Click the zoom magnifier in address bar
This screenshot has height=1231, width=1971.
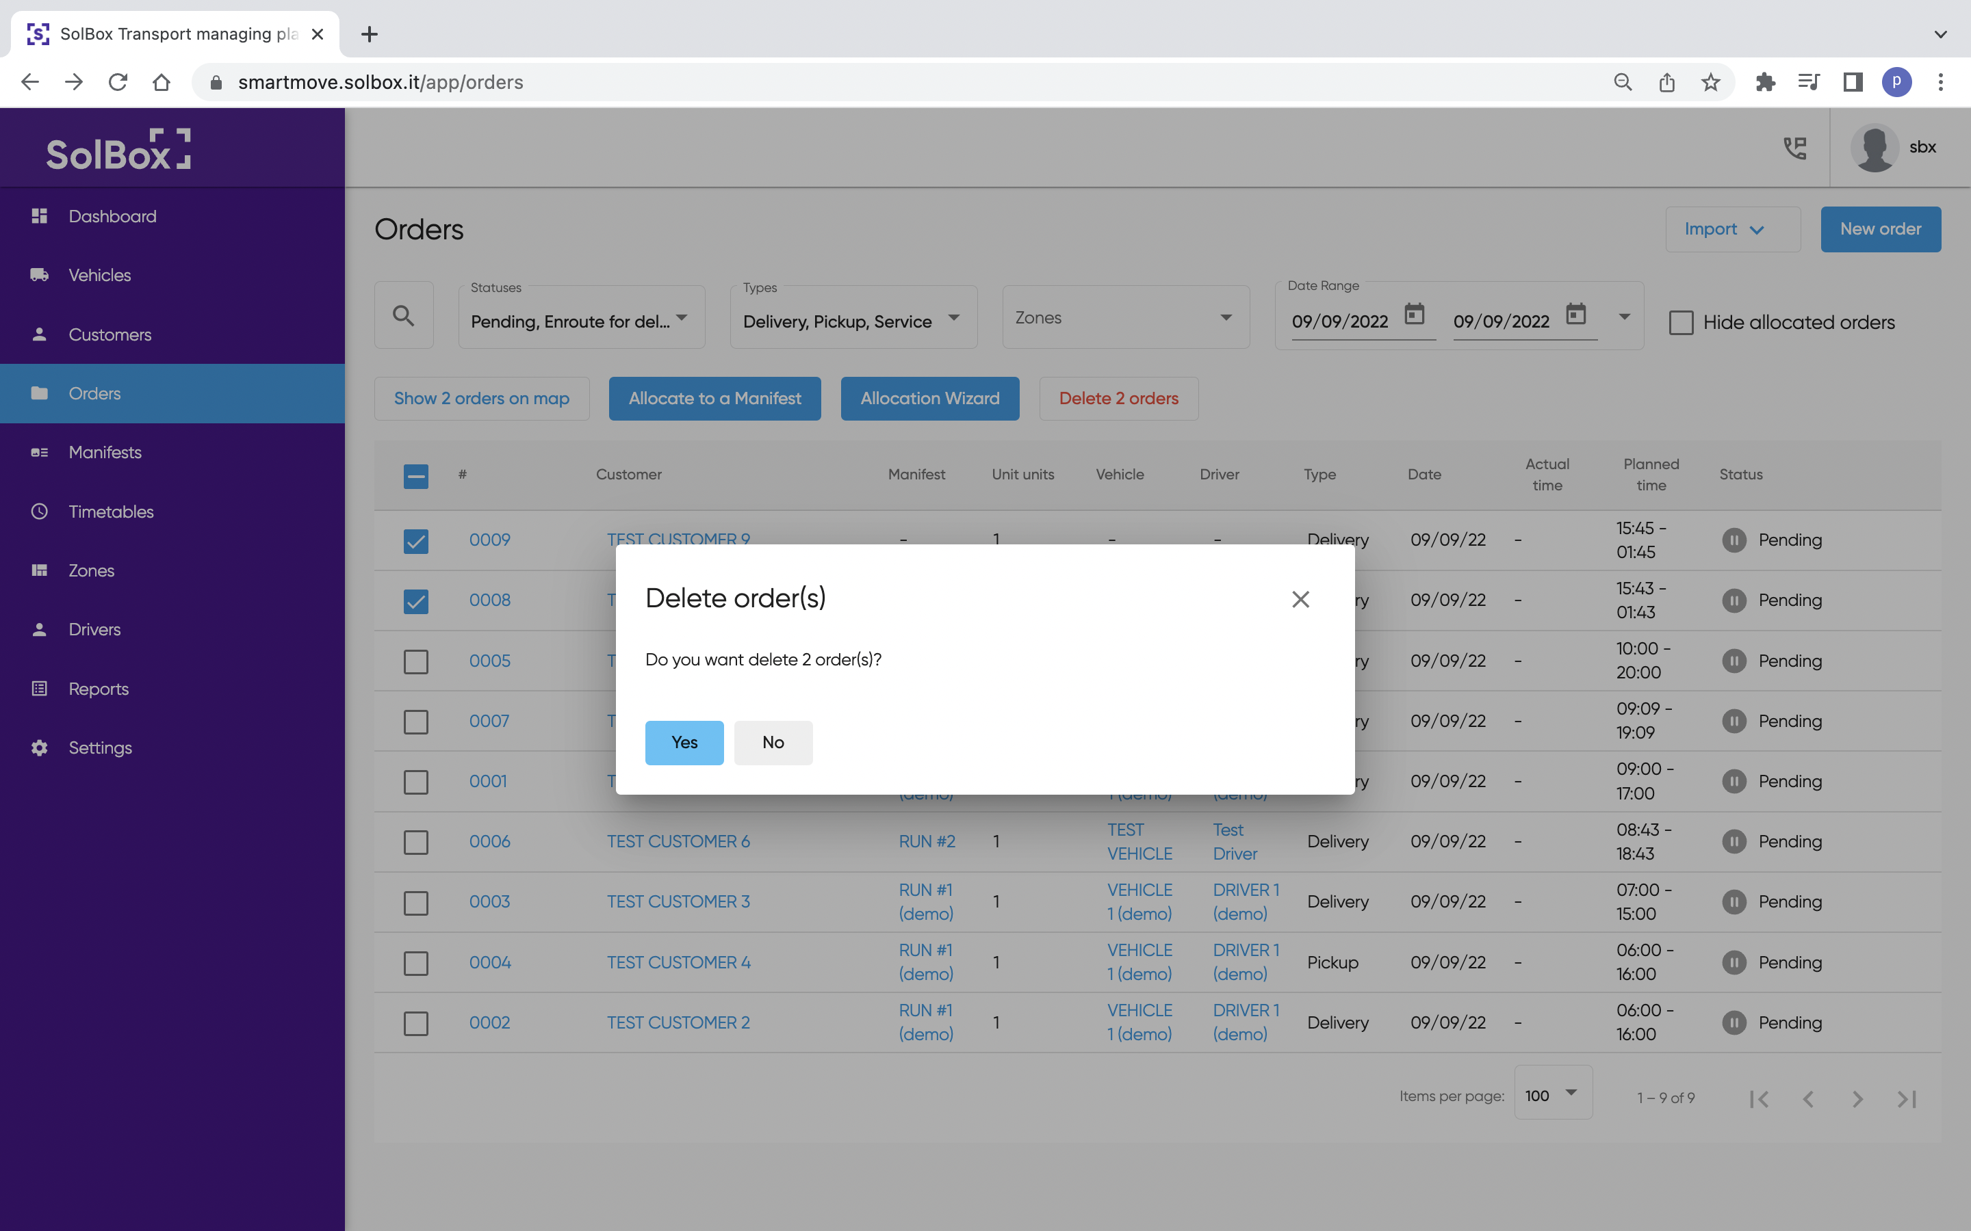(1623, 82)
